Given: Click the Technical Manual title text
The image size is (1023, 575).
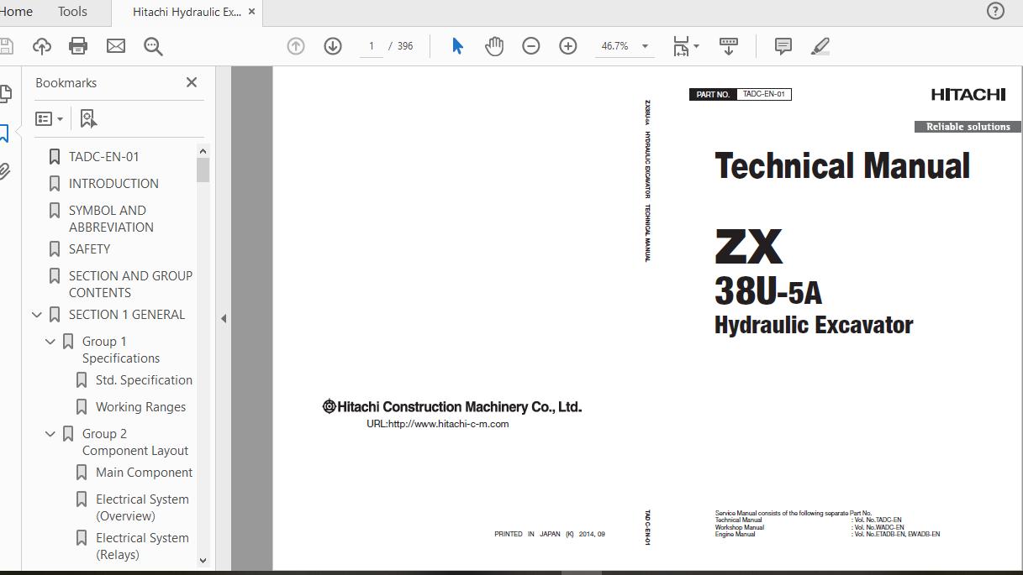Looking at the screenshot, I should [x=842, y=165].
